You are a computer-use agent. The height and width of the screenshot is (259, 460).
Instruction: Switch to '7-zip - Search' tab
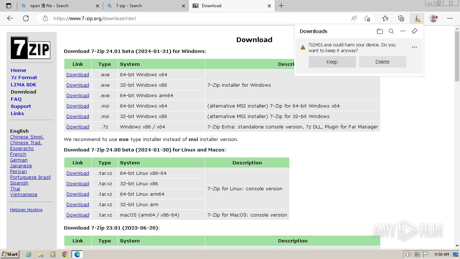click(x=146, y=6)
